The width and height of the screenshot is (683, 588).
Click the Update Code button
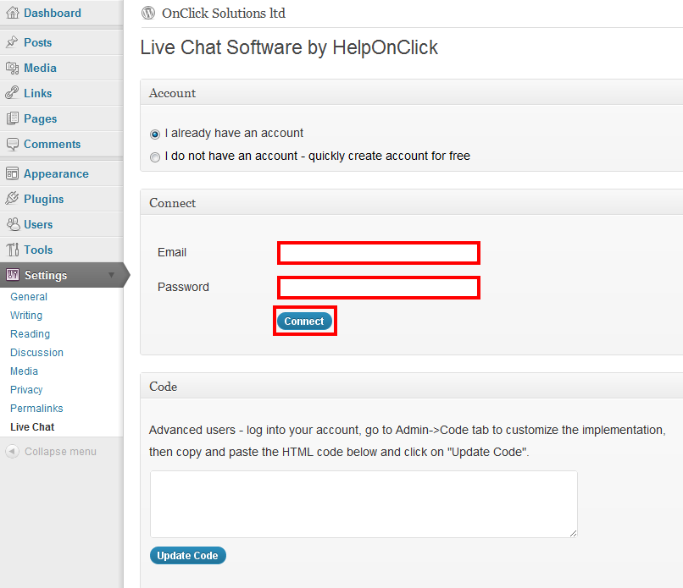188,555
